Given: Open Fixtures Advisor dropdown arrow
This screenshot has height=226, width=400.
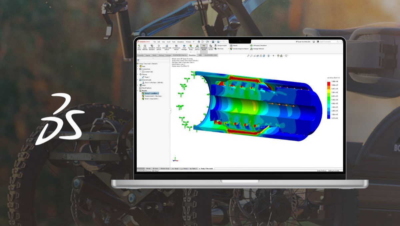Looking at the screenshot, I should (159, 52).
